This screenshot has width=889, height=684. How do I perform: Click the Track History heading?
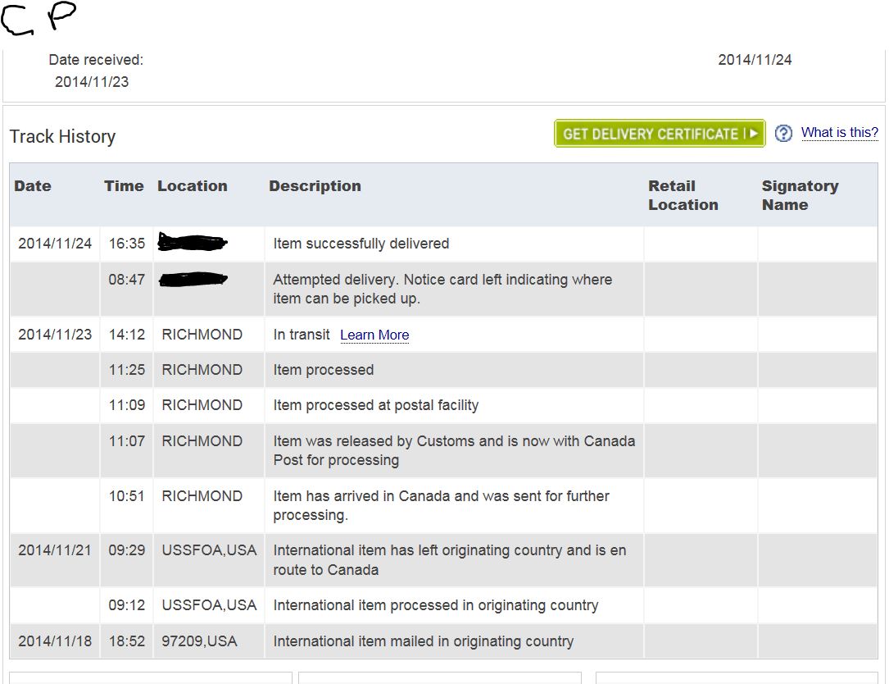pyautogui.click(x=62, y=137)
